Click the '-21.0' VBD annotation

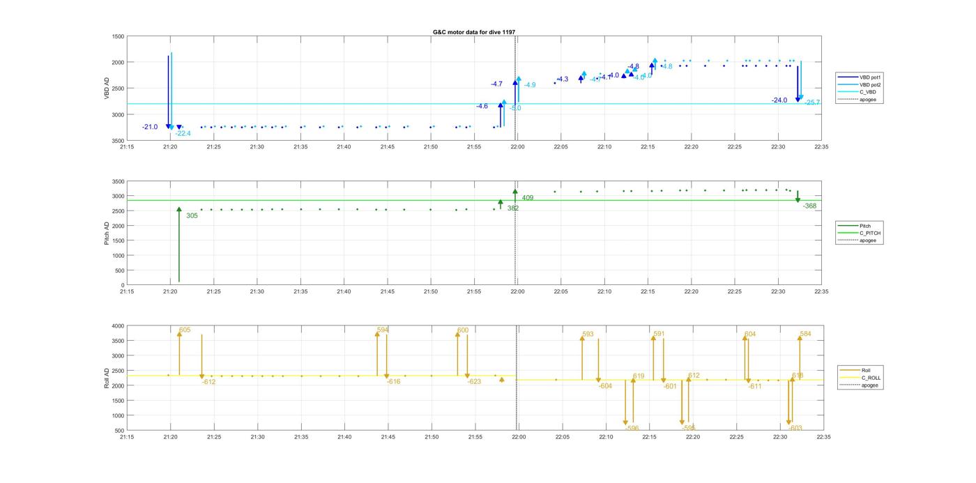click(150, 127)
